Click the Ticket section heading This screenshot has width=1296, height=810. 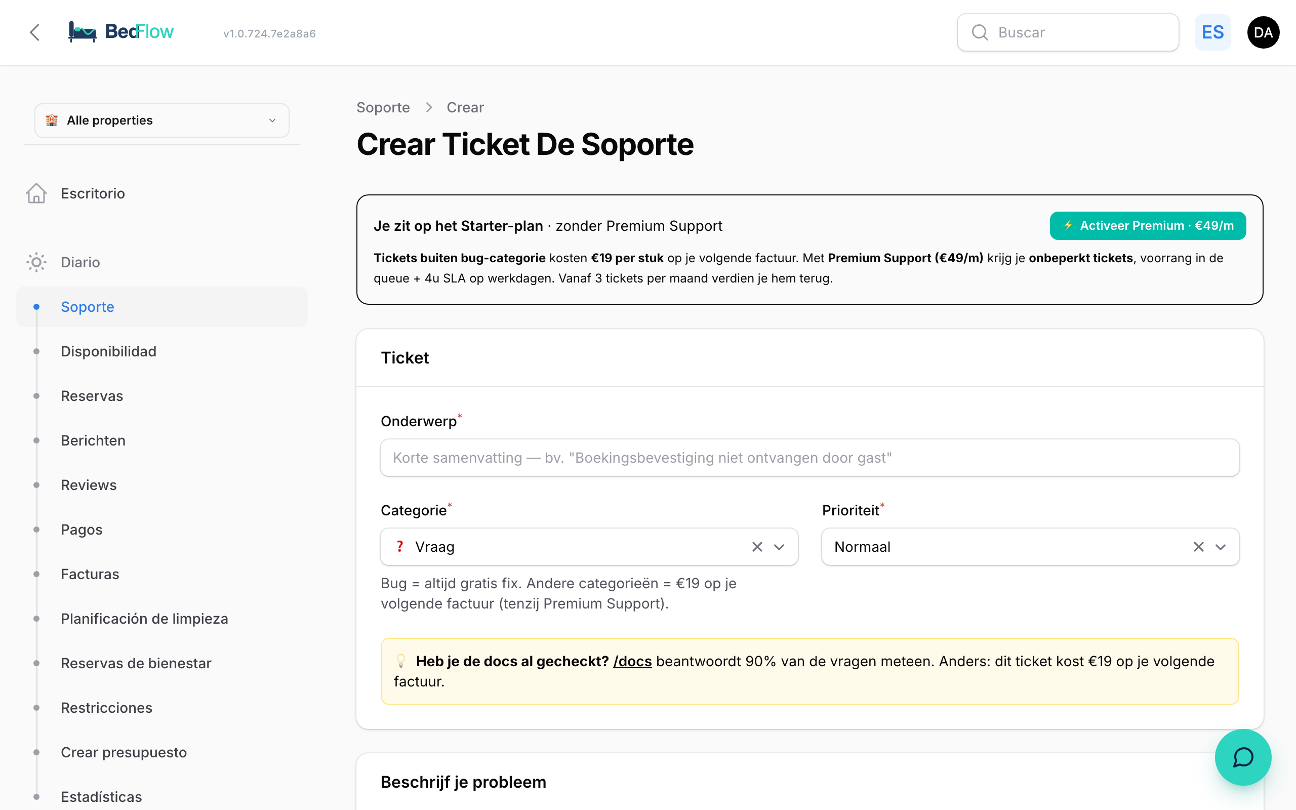click(405, 358)
